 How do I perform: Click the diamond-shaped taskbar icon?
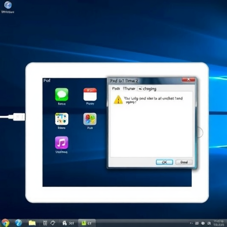click(x=53, y=223)
